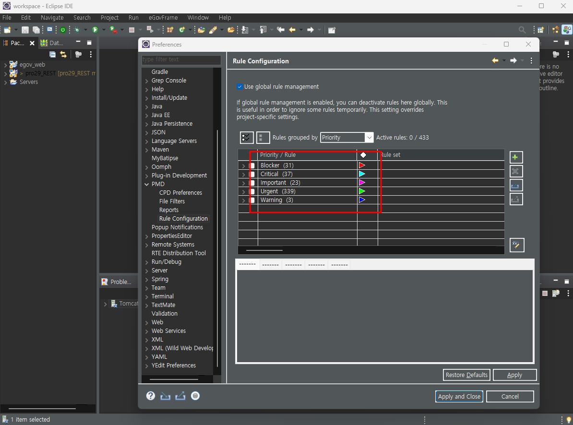573x425 pixels.
Task: Click the Cancel button
Action: point(510,397)
